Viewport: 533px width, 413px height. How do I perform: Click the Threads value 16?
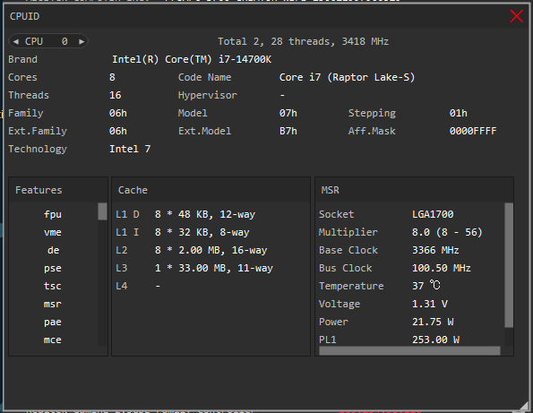tap(116, 95)
